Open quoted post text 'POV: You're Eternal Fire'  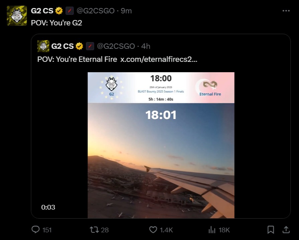(x=77, y=59)
